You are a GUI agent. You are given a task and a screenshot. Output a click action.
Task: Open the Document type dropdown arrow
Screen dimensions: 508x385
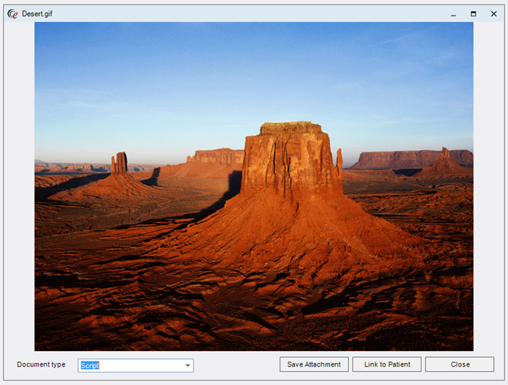[188, 365]
